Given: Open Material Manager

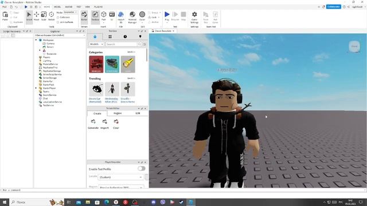Looking at the screenshot, I should tap(132, 17).
